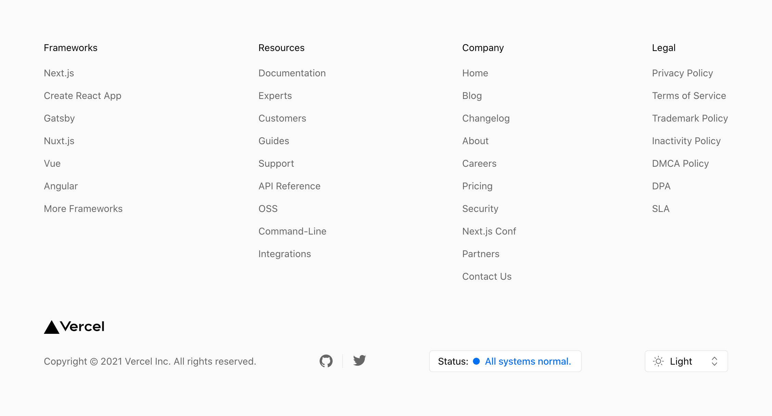
Task: Click the API Reference link
Action: (289, 186)
